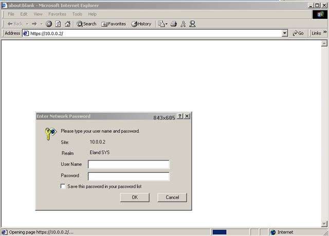The image size is (329, 236).
Task: Open the Edit menu
Action: [x=24, y=14]
